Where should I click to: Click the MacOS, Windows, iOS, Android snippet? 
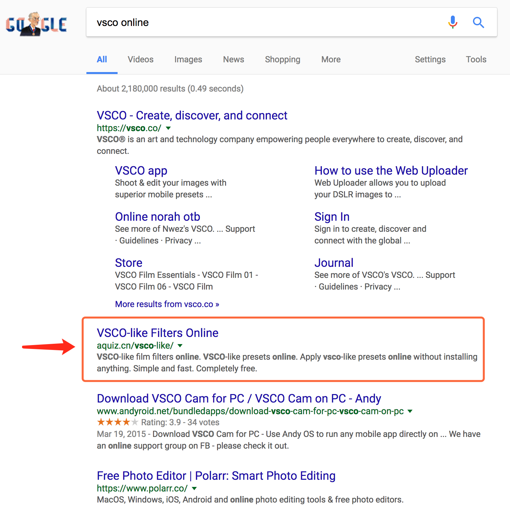(x=250, y=500)
